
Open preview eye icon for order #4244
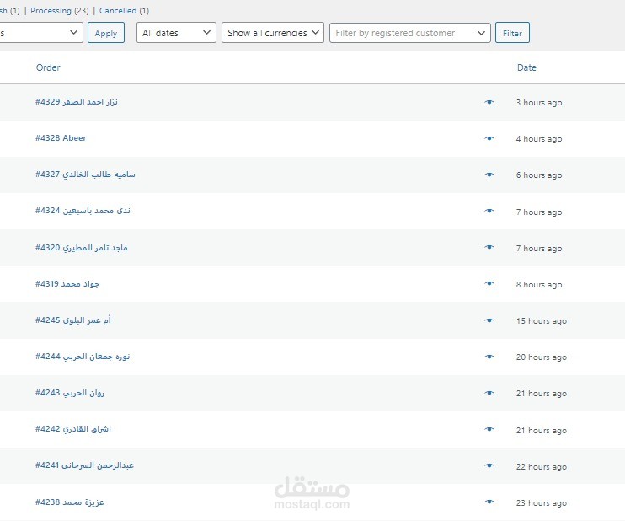click(489, 357)
